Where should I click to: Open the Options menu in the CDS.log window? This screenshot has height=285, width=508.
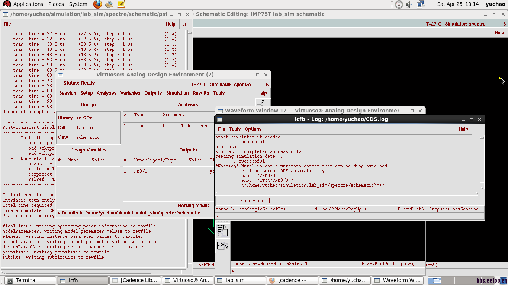pyautogui.click(x=253, y=129)
